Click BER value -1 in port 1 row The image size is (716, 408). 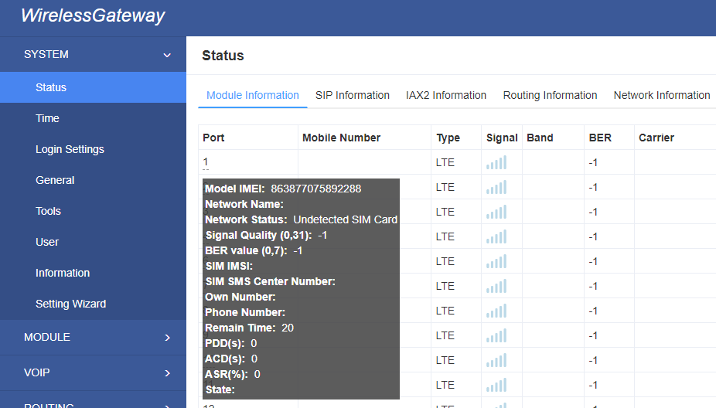tap(593, 162)
